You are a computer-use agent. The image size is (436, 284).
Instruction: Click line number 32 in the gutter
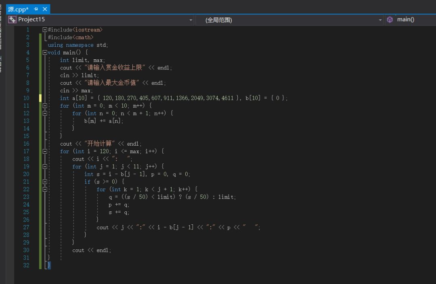click(x=26, y=265)
